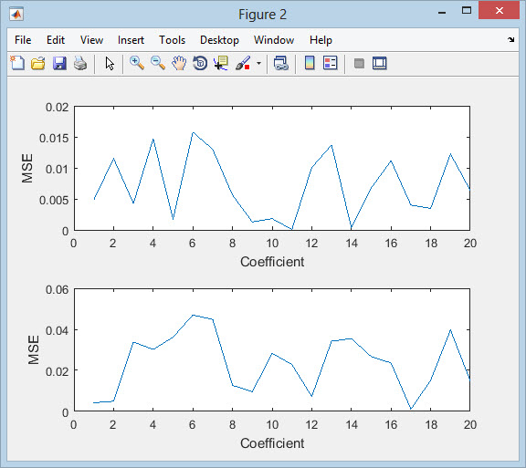Screen dimensions: 526x468
Task: Click the Insert Legend button
Action: (330, 63)
